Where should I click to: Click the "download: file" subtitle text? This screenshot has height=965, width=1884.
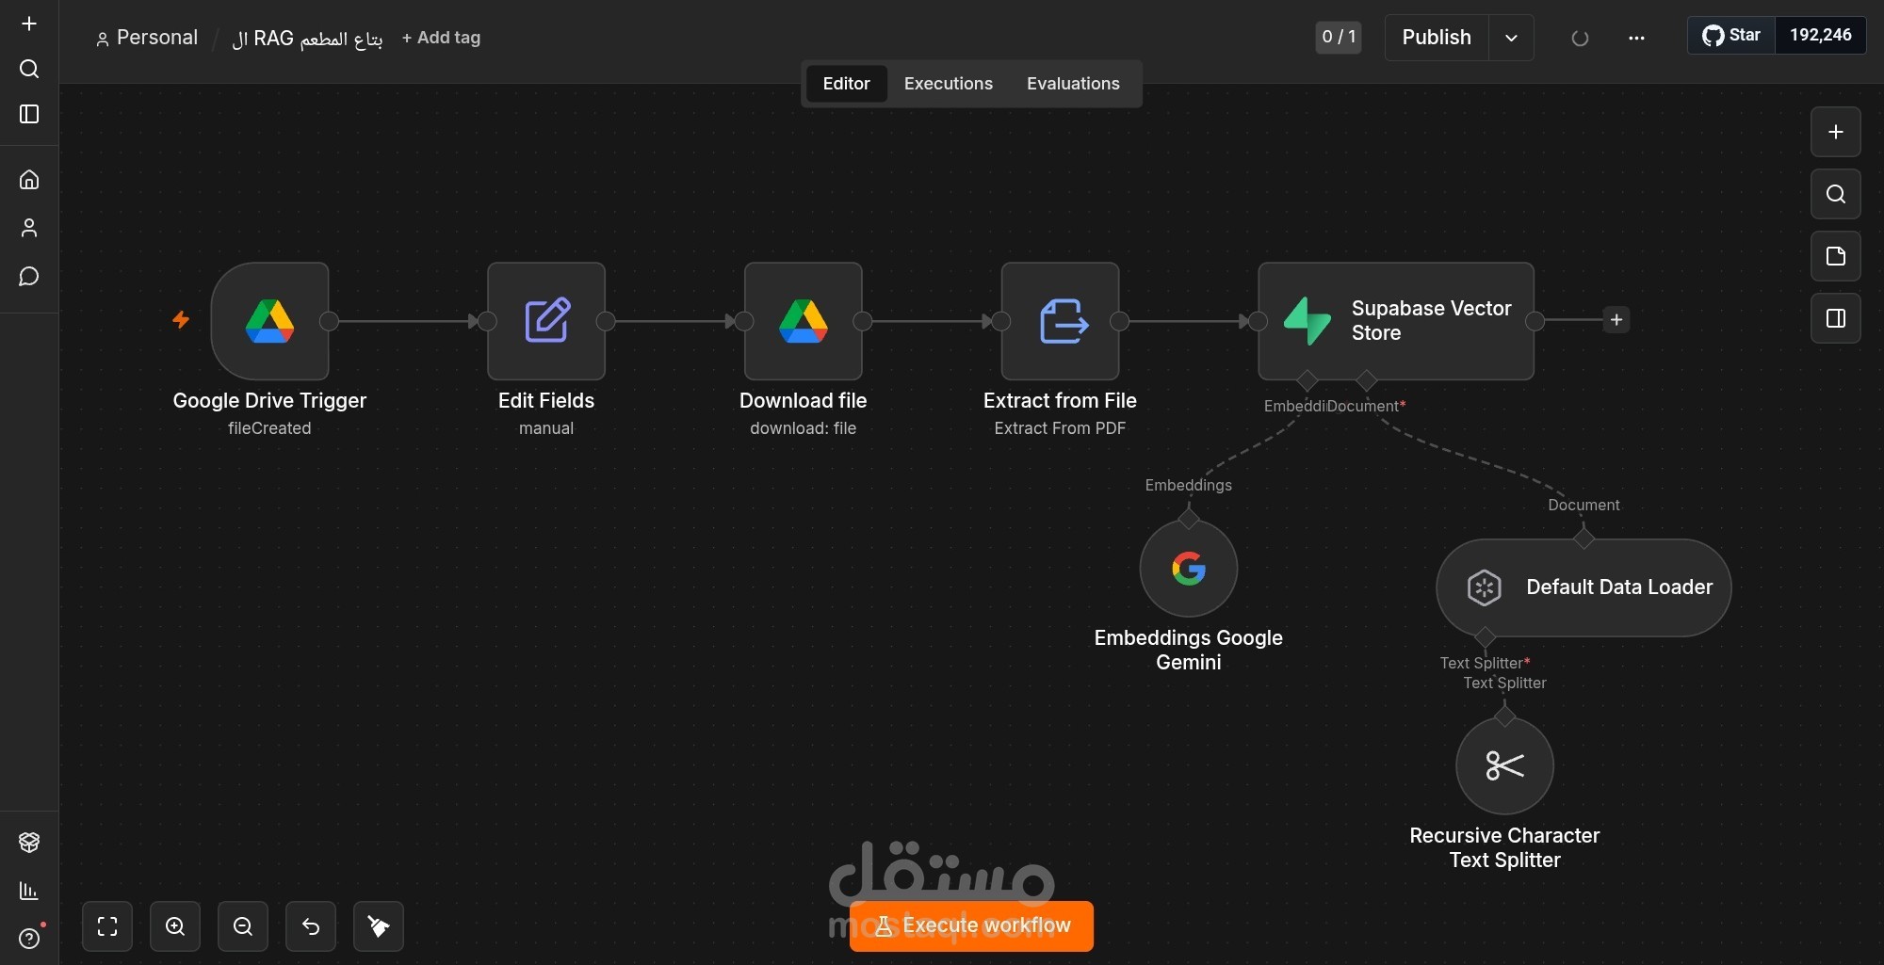(803, 428)
